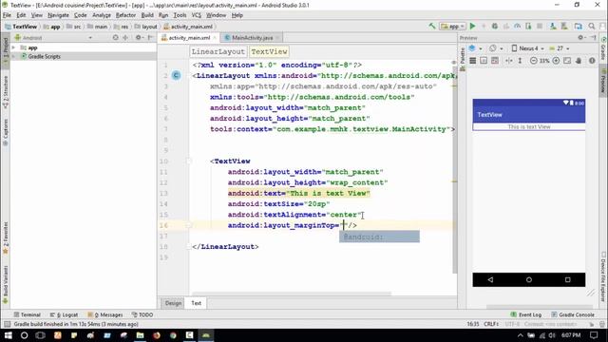Click the Debug app bug icon

point(495,27)
